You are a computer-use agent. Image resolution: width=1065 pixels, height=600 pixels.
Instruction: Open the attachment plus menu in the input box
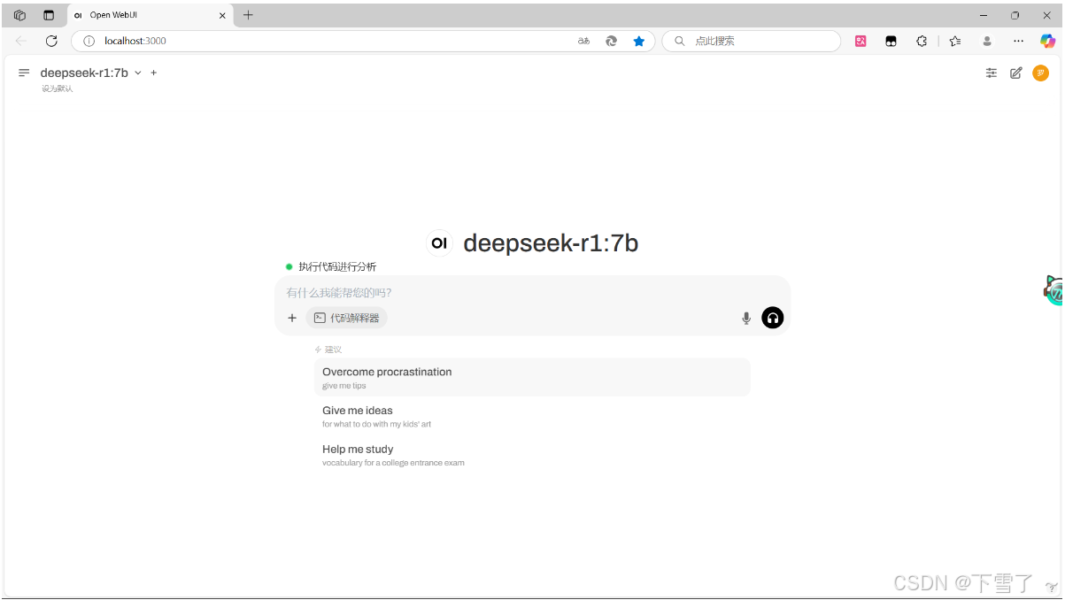tap(292, 318)
